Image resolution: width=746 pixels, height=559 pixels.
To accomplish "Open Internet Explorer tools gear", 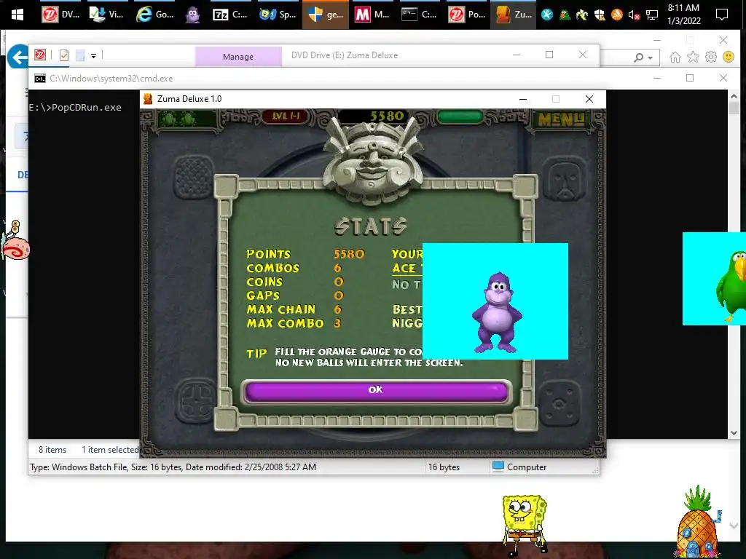I will click(711, 57).
